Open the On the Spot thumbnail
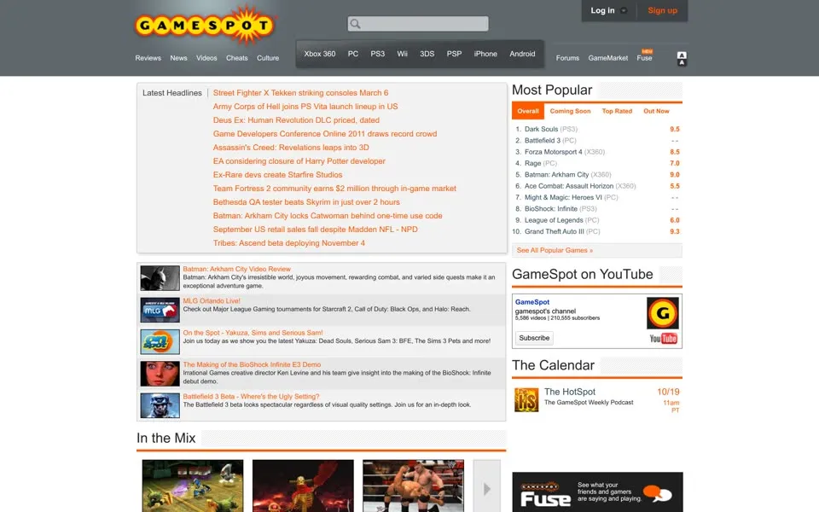 pos(160,341)
